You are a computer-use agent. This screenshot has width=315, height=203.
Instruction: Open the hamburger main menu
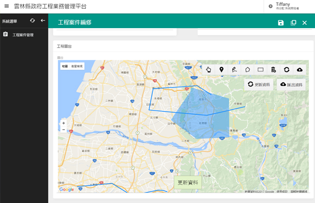click(6, 6)
